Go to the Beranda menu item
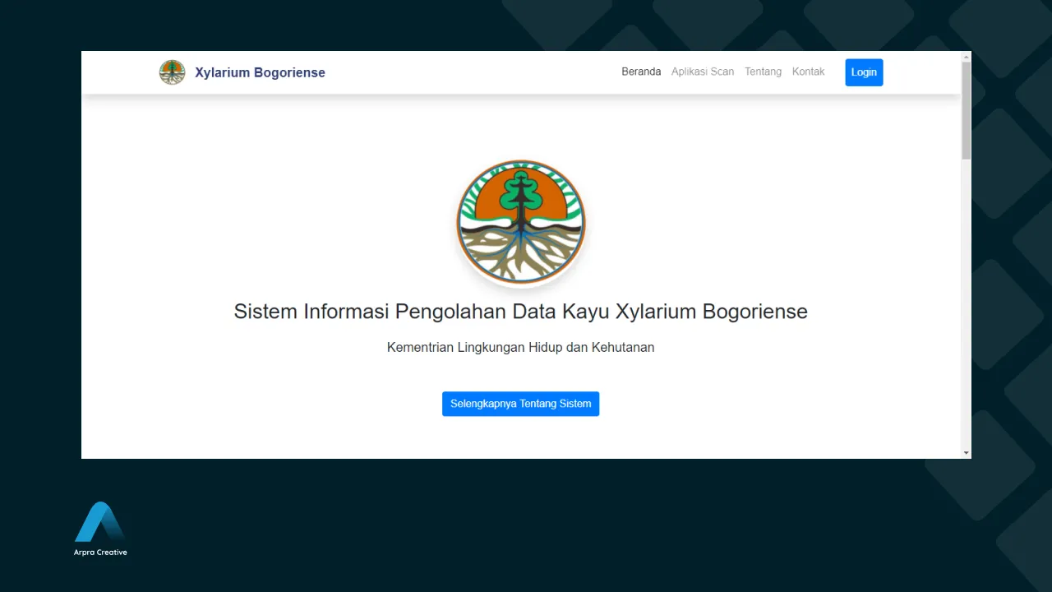This screenshot has height=592, width=1052. coord(641,72)
